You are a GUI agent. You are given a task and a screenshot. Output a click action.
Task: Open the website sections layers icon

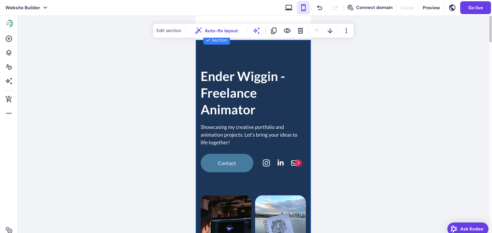(x=9, y=53)
